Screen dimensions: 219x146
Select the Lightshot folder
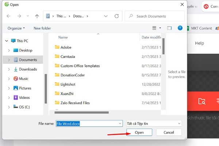click(68, 84)
